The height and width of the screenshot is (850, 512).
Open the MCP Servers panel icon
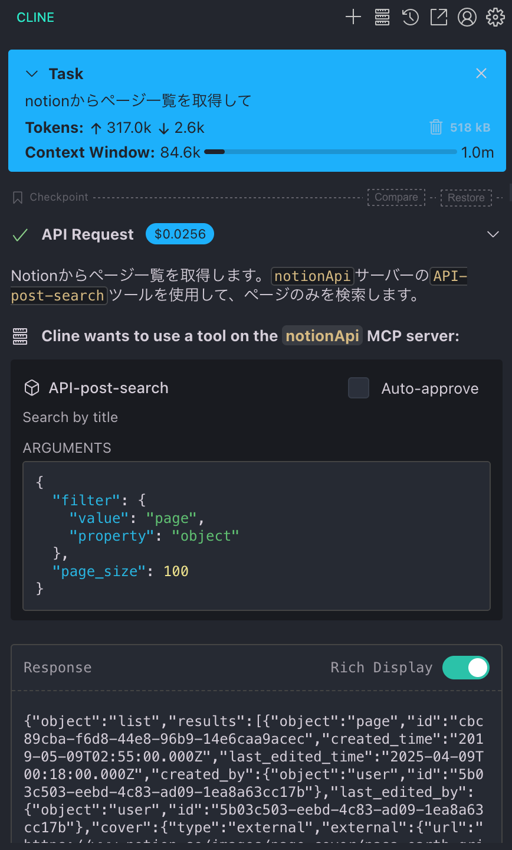tap(382, 17)
